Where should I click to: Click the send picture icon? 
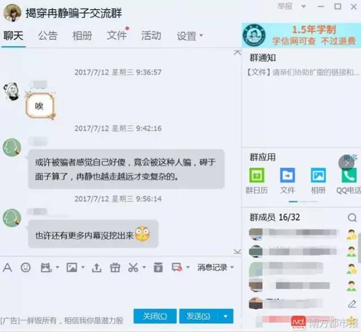pyautogui.click(x=72, y=267)
